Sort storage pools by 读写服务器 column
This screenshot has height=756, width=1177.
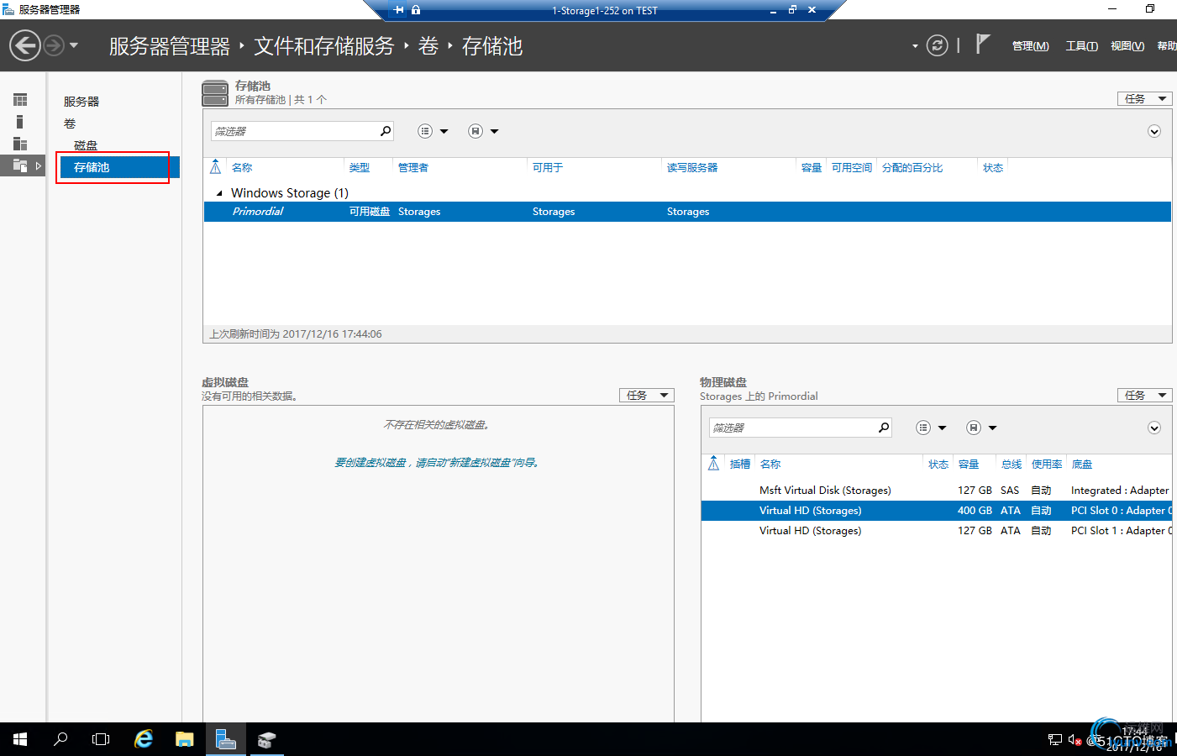tap(692, 168)
